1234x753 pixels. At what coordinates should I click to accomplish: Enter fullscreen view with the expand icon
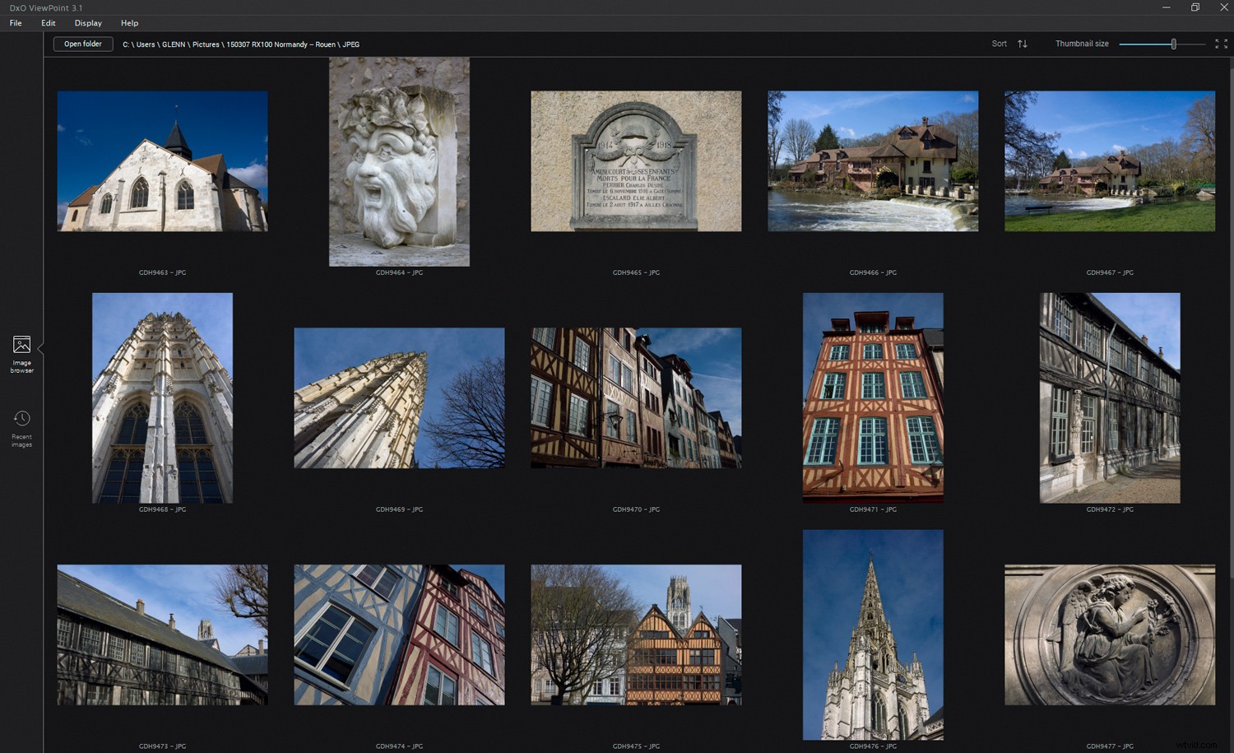(1221, 44)
